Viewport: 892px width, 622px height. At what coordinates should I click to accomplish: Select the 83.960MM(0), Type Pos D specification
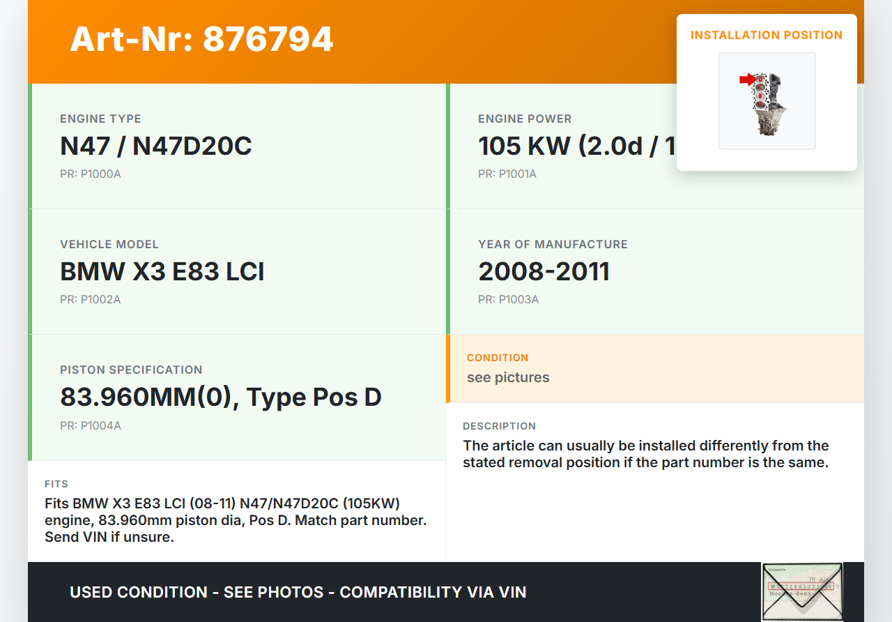tap(221, 397)
